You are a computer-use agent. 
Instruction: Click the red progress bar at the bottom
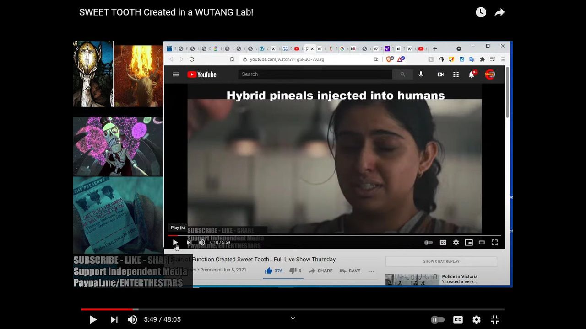pyautogui.click(x=107, y=309)
